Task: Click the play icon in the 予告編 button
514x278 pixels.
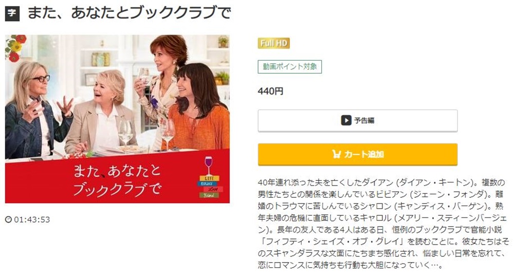Action: (346, 120)
